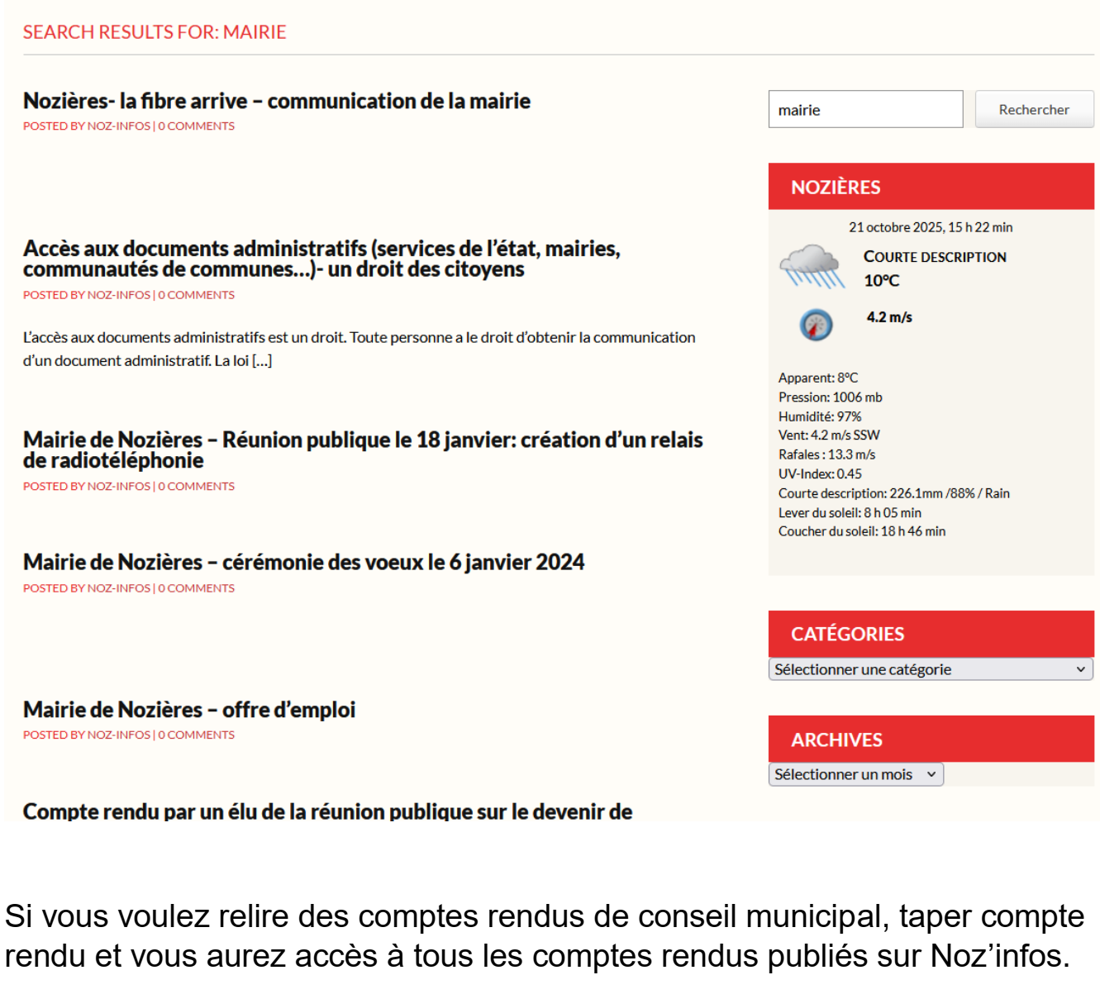Screen dimensions: 1100x994
Task: Click NOZ-INFOS author under fibre arrive post
Action: (118, 126)
